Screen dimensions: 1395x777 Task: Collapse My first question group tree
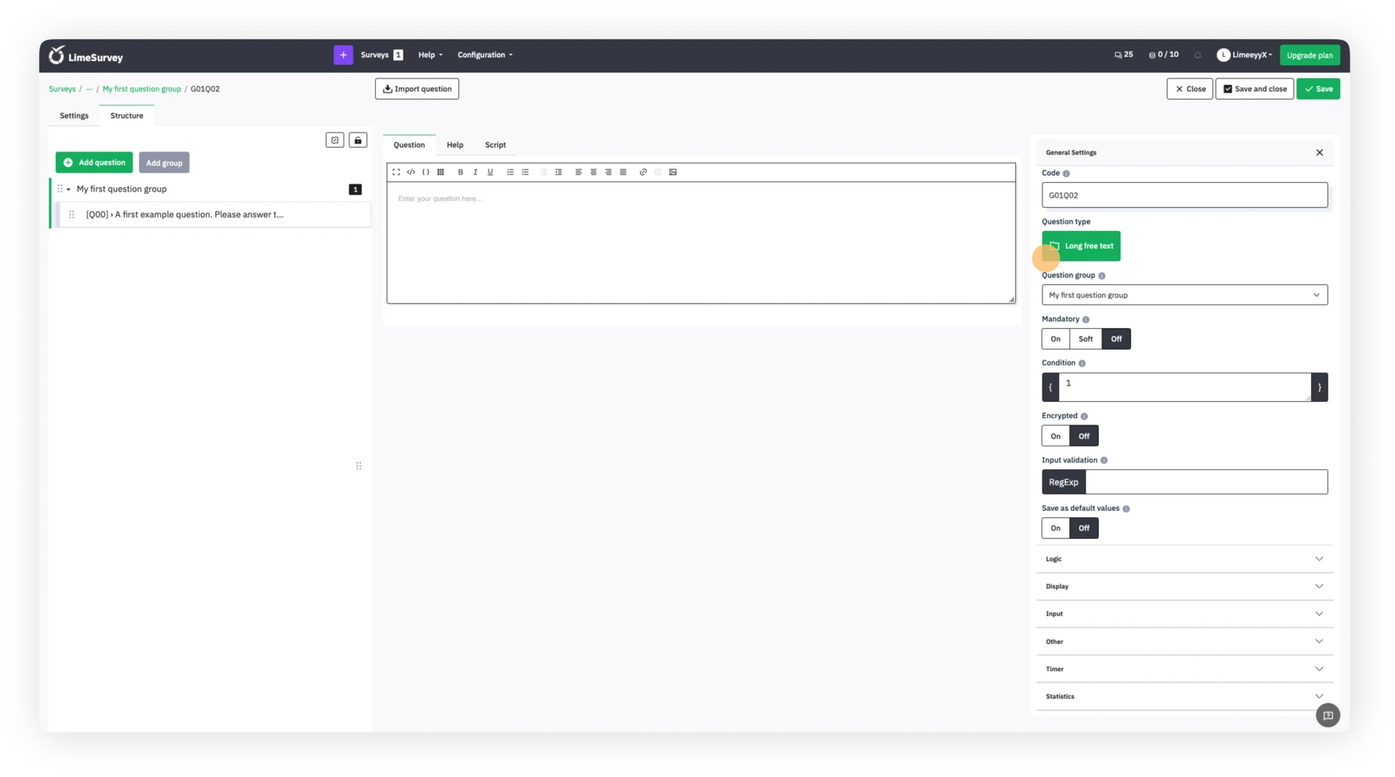click(68, 189)
